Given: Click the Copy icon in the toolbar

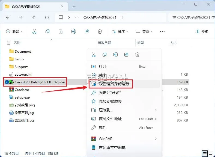Looking at the screenshot, I should point(47,32).
